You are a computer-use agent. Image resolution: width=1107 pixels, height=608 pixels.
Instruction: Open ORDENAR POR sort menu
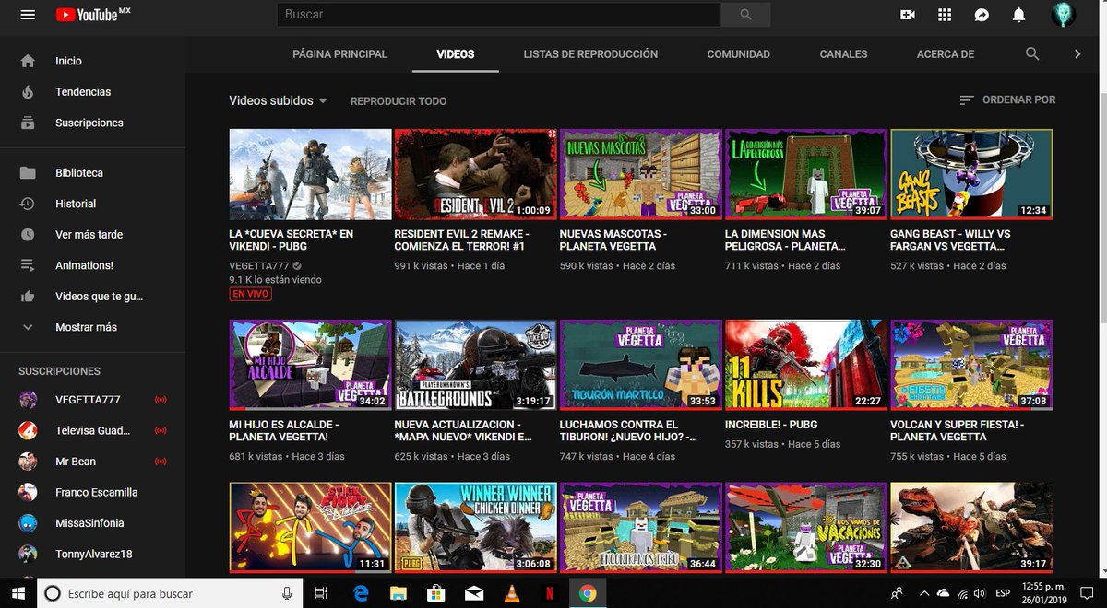coord(1007,99)
